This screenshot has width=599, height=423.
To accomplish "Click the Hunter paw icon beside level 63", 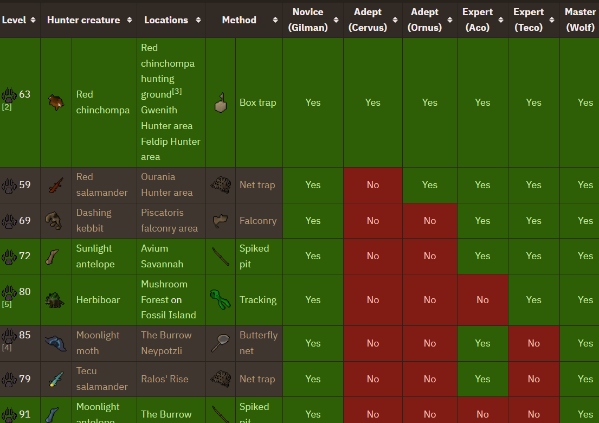I will click(x=9, y=95).
